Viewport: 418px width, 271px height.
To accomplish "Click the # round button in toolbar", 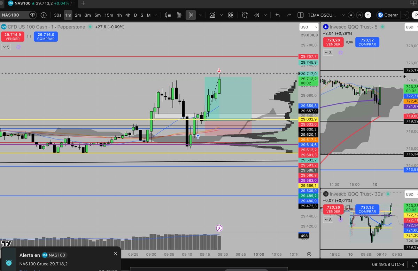I will [351, 15].
